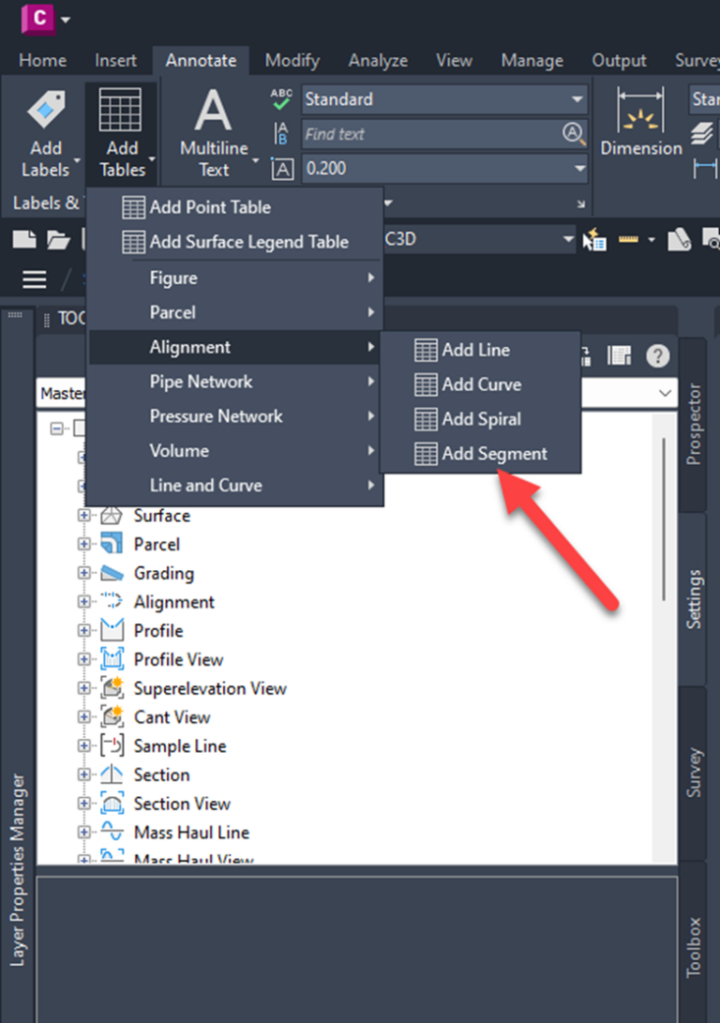Switch to the Modify ribbon tab
720x1023 pixels.
coord(292,61)
